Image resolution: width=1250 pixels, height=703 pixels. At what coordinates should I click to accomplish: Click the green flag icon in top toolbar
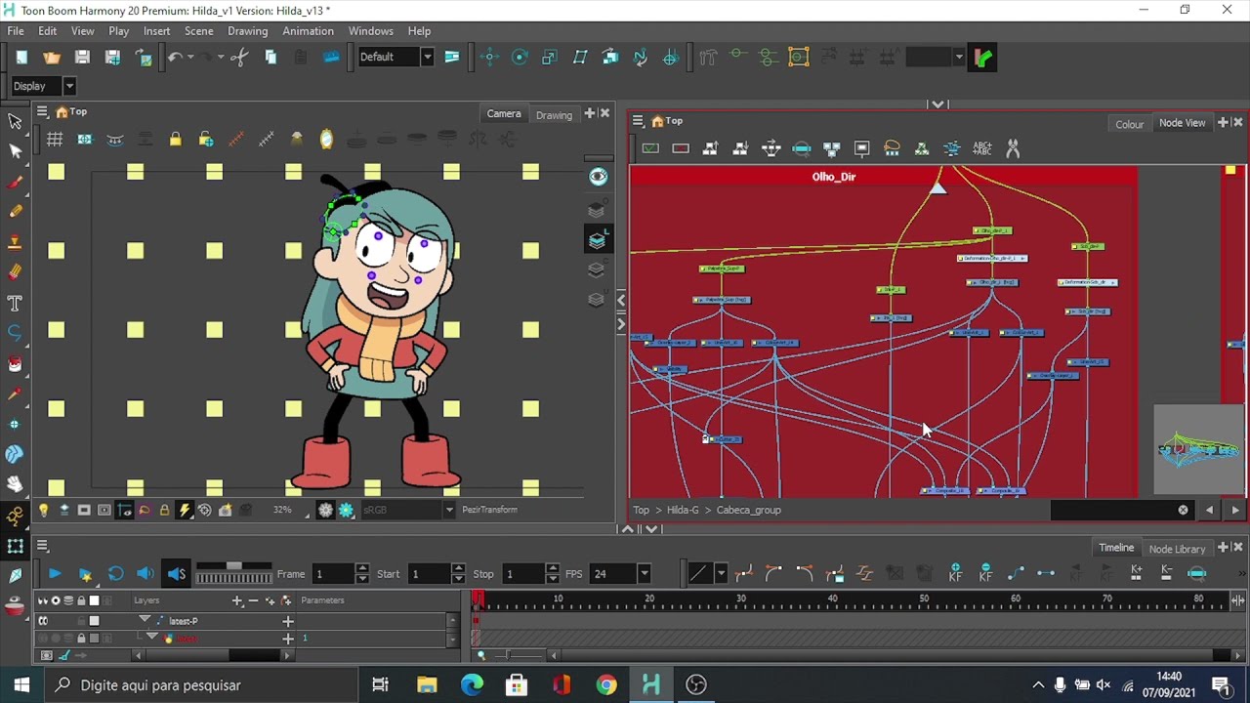click(x=983, y=58)
